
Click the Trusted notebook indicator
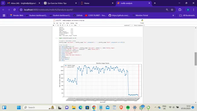[142, 23]
